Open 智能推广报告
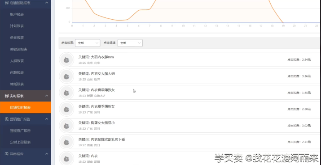 click(20, 131)
